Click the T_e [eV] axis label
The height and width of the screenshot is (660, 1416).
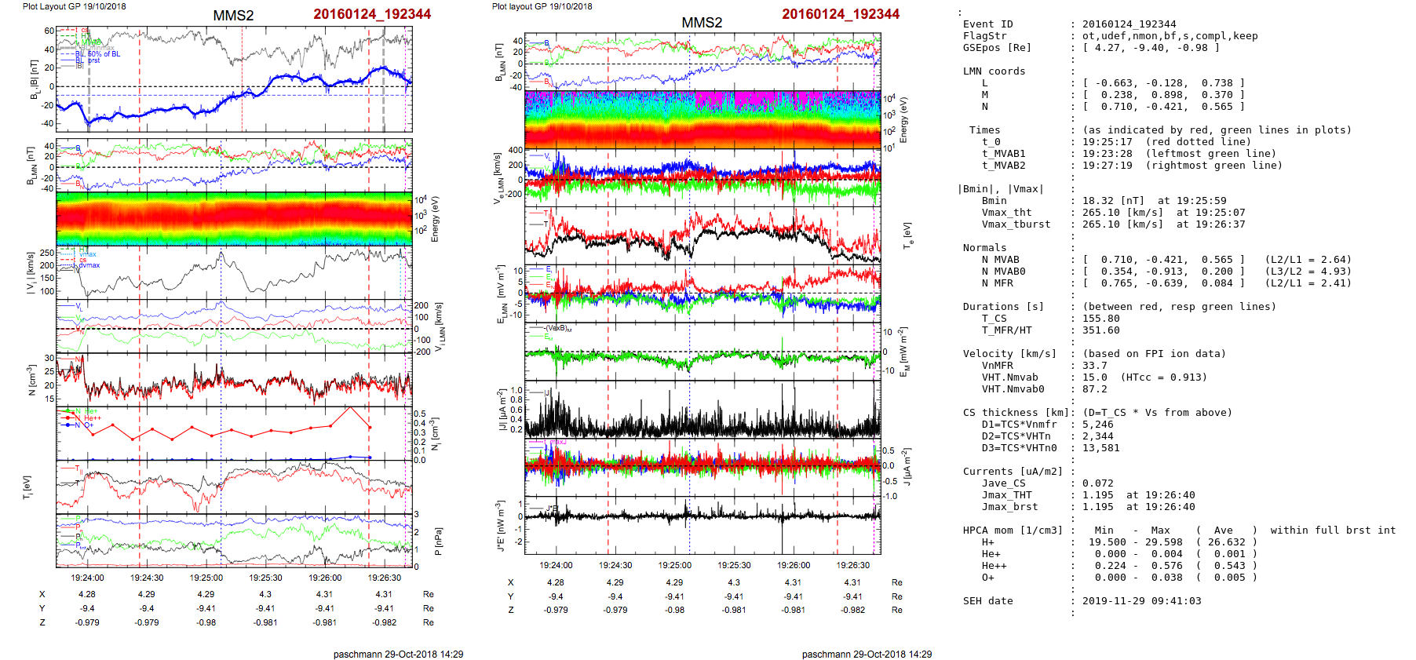[x=907, y=235]
